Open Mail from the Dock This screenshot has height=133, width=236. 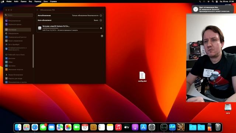pyautogui.click(x=52, y=127)
